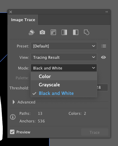
Task: Choose Grayscale from the Mode menu
Action: pos(64,85)
